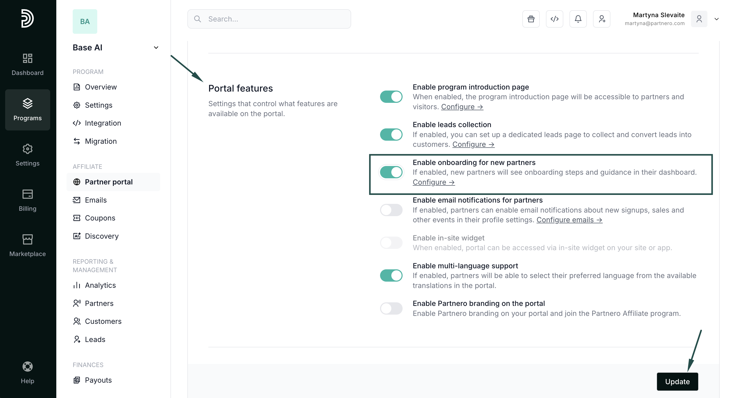Go to Marketplace in left rail
This screenshot has height=398, width=733.
(x=27, y=246)
